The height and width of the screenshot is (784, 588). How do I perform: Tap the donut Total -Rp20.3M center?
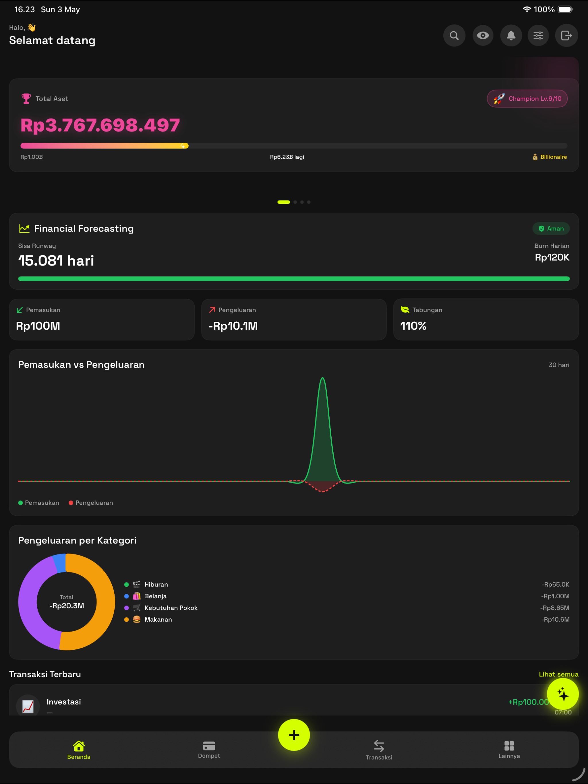67,602
